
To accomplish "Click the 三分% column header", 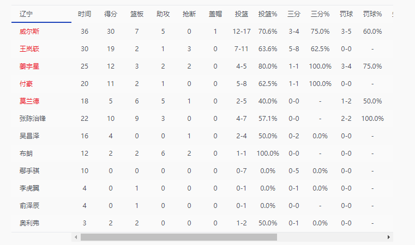I will (x=320, y=14).
